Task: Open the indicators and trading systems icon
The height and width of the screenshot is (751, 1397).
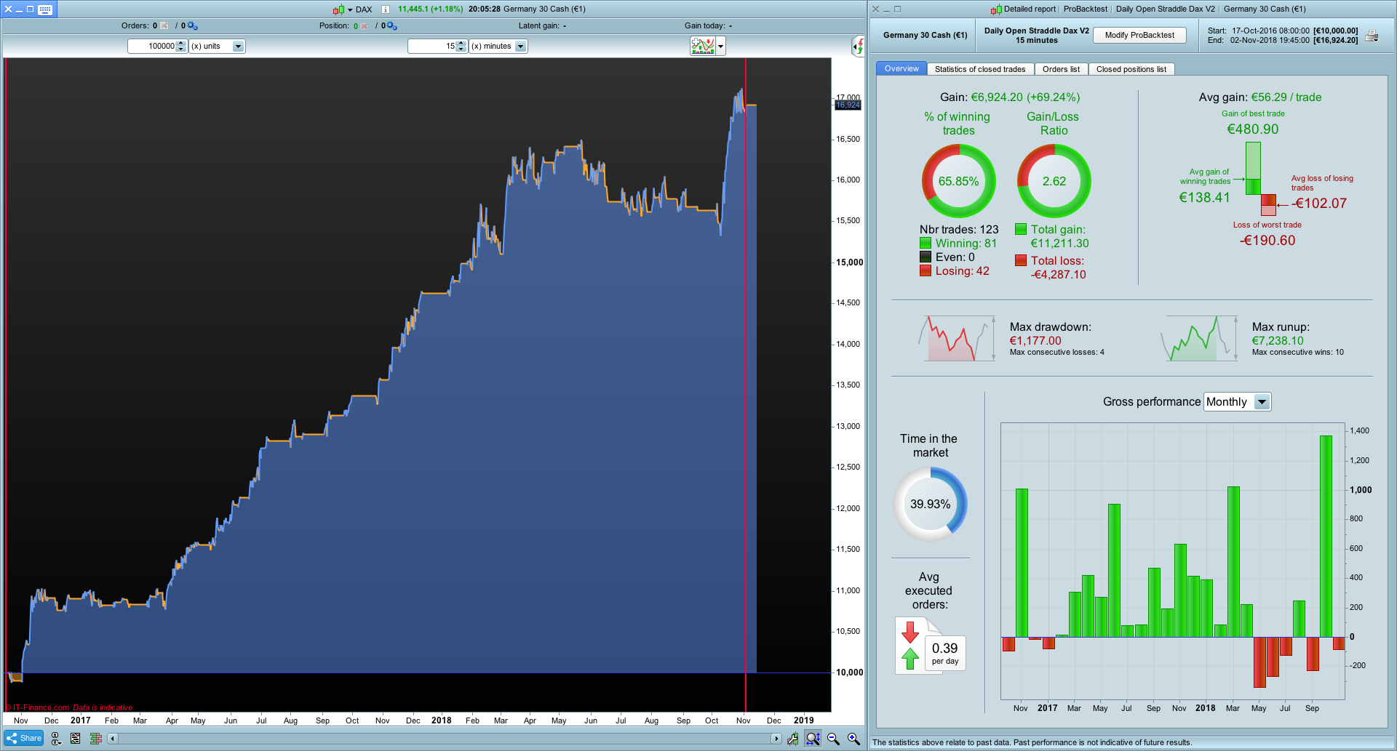Action: pyautogui.click(x=703, y=46)
